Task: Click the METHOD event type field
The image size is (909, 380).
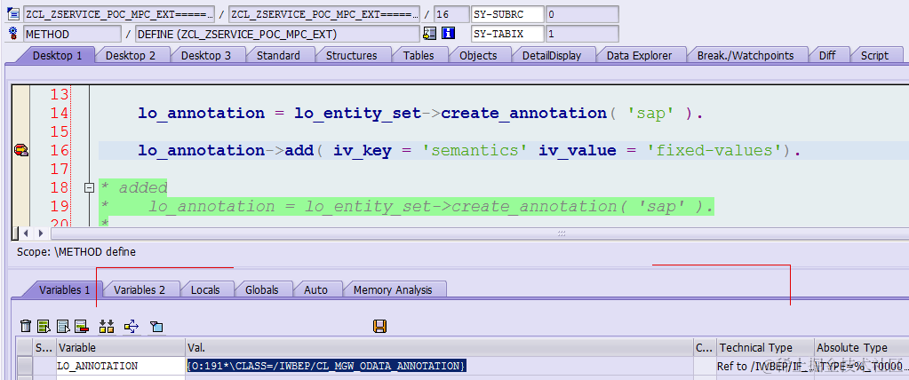Action: pyautogui.click(x=72, y=34)
